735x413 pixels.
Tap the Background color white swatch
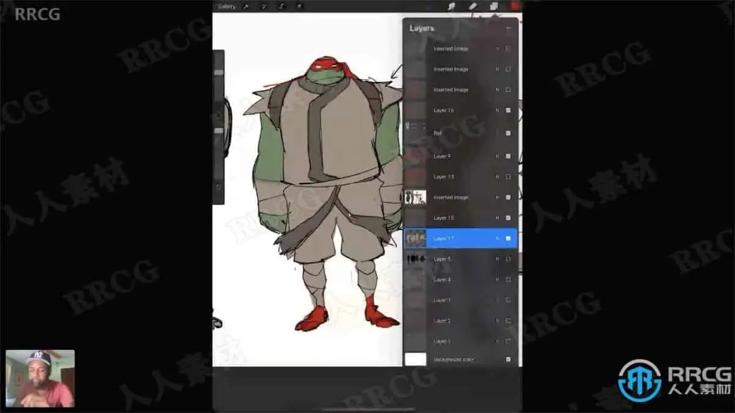[416, 359]
